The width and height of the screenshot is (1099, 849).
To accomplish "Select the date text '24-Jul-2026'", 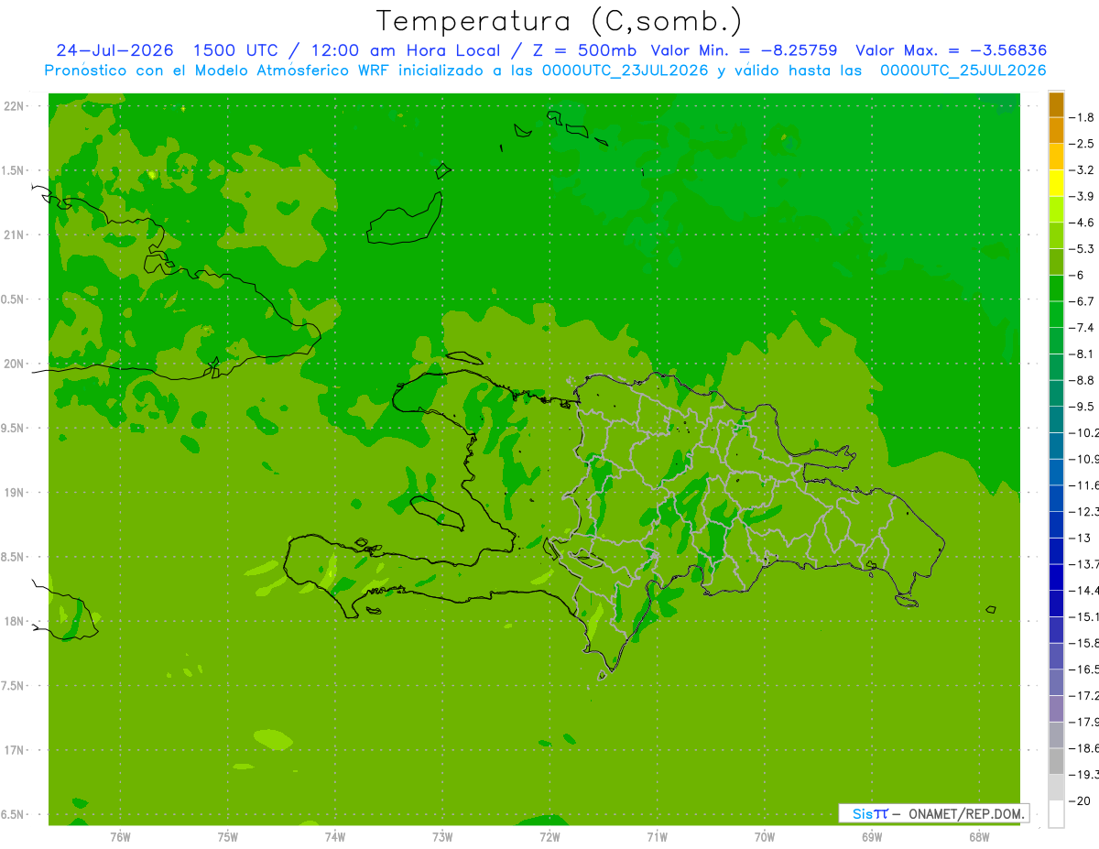I will 114,50.
